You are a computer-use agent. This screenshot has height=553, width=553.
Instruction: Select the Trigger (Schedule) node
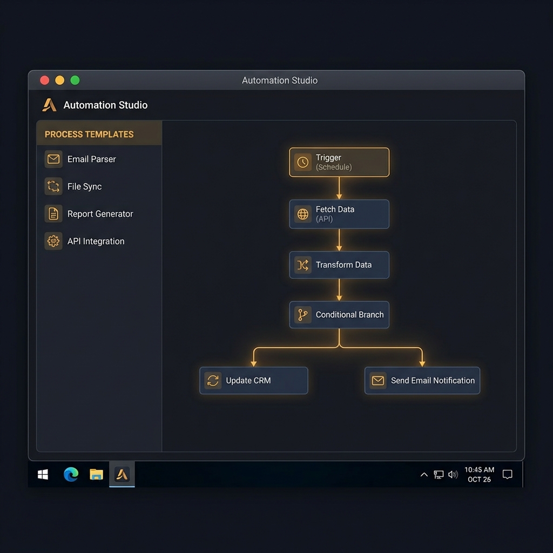pyautogui.click(x=339, y=162)
